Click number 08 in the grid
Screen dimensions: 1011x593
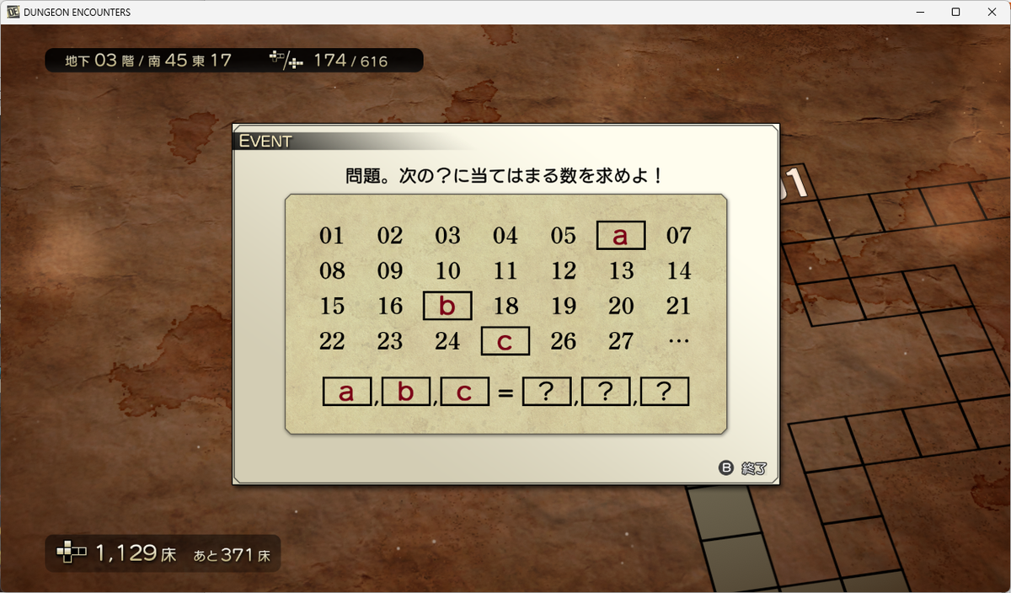tap(332, 271)
